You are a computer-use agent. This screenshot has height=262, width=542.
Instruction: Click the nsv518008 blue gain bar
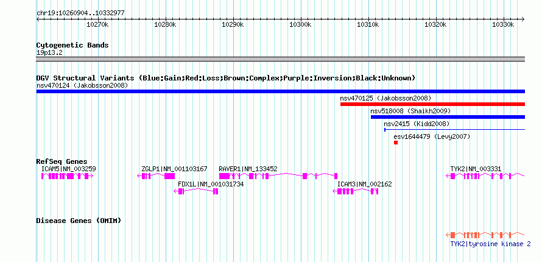448,117
